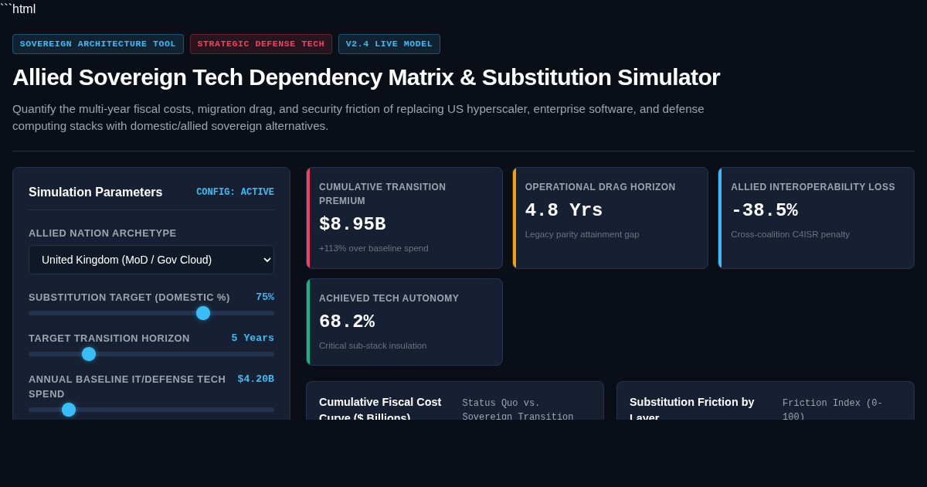Click 'Cross-coalition C4ISR penalty' note
The image size is (927, 487).
790,234
